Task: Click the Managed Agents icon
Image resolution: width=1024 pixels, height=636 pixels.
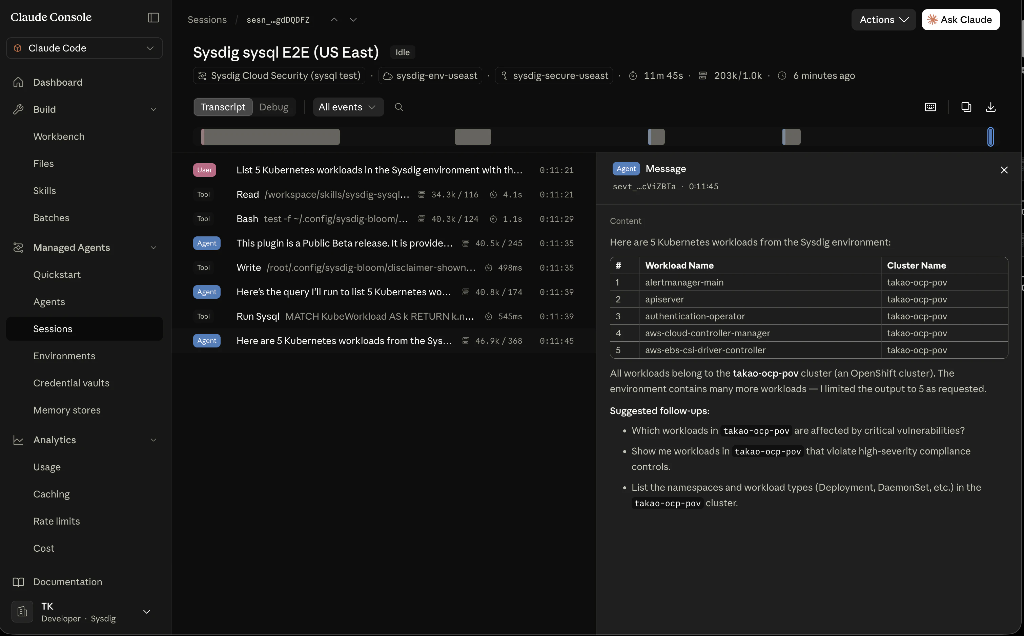Action: point(18,247)
